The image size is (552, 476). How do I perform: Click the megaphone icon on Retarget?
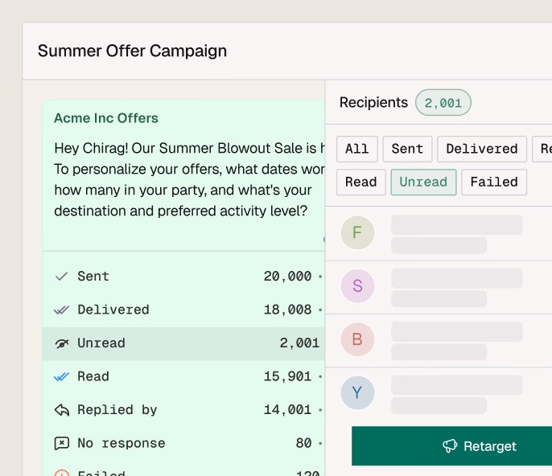(450, 446)
